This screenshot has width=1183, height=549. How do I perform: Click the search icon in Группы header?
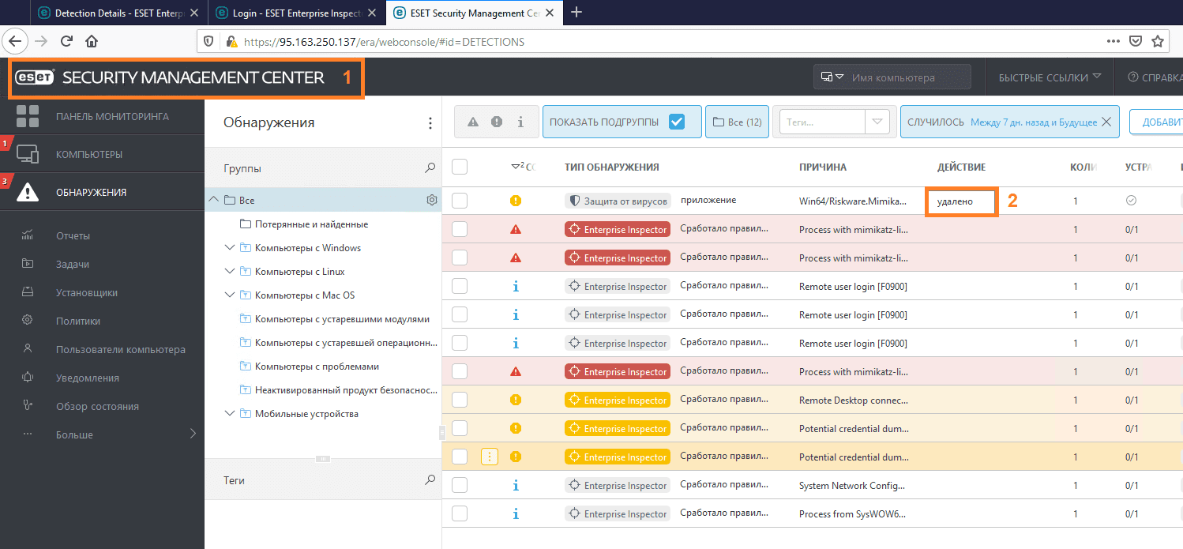(x=430, y=168)
